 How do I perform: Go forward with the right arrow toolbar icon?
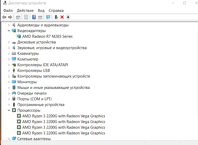tap(10, 17)
